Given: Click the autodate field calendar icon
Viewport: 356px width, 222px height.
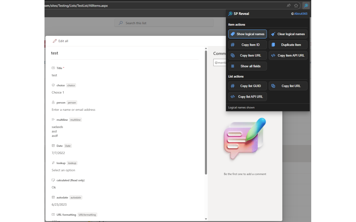Looking at the screenshot, I should click(x=53, y=197).
